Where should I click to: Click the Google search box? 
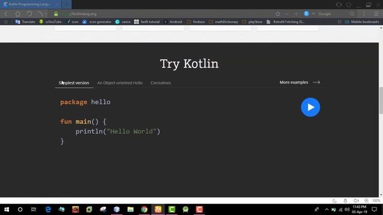pos(333,14)
